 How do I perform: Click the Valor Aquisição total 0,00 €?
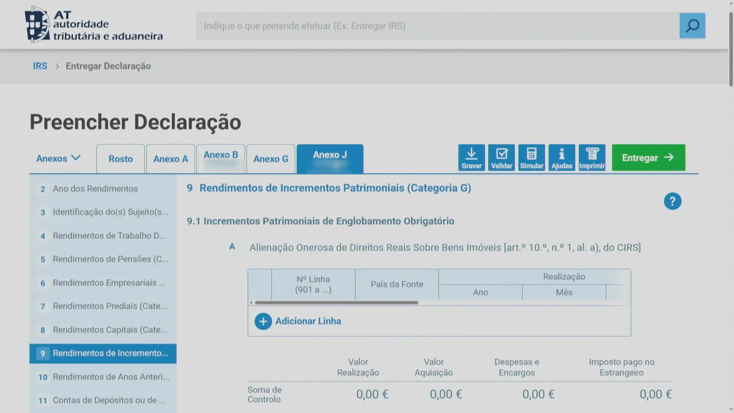click(446, 394)
